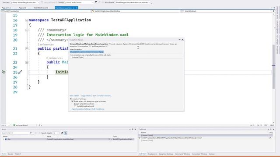Click the Edit Conditions link
This screenshot has height=157, width=280.
pos(98,109)
